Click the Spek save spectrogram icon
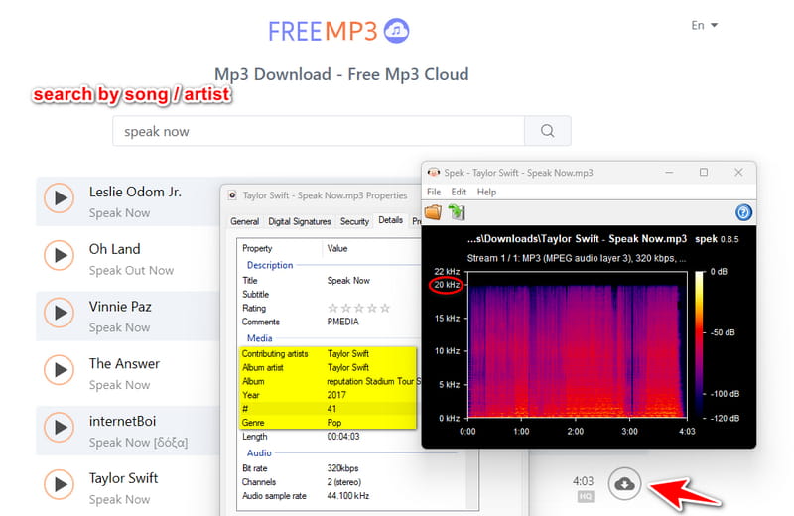794x516 pixels. pos(457,212)
